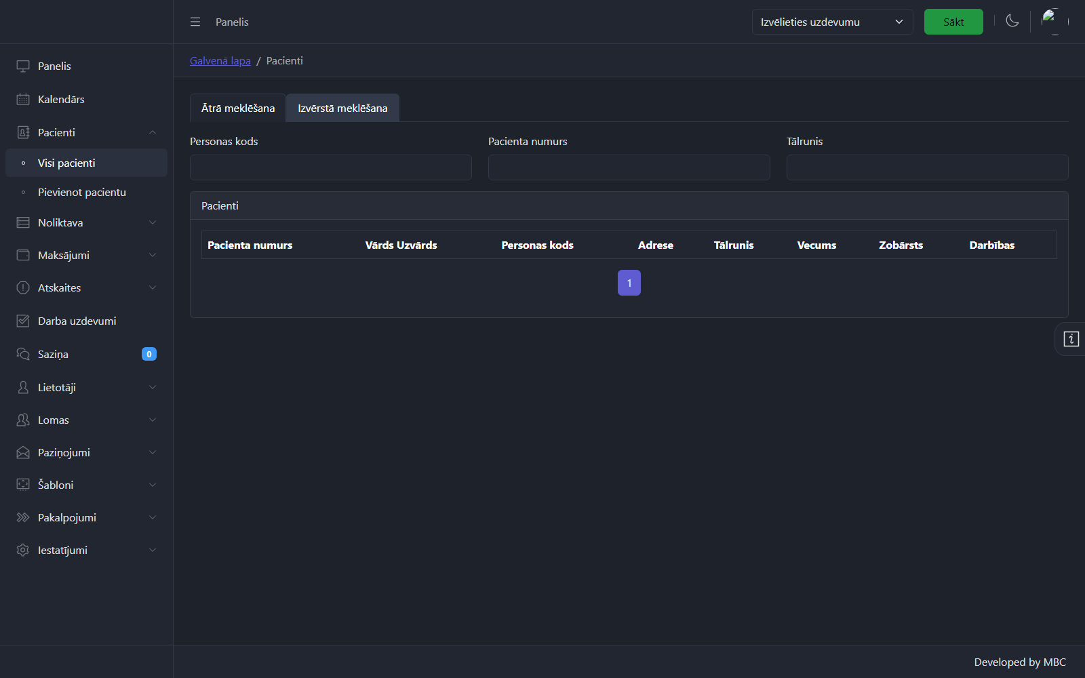Viewport: 1085px width, 678px height.
Task: Click the Lomas roles icon
Action: point(23,420)
